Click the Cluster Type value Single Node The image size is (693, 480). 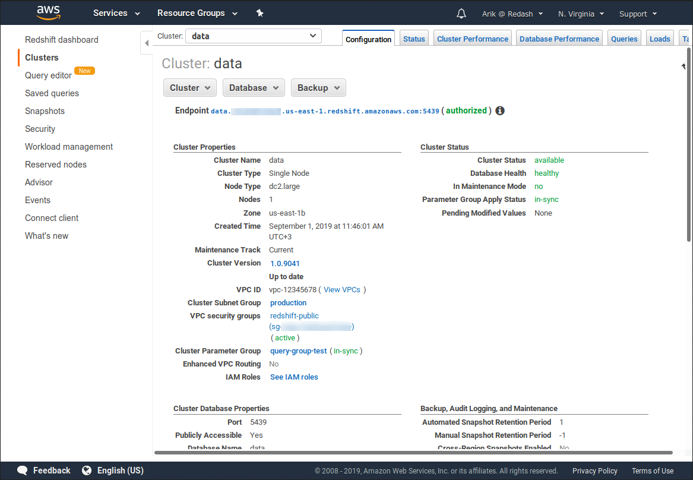coord(289,173)
